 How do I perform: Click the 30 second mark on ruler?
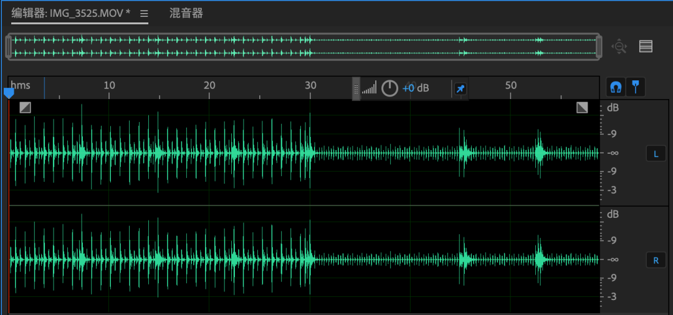coord(310,86)
